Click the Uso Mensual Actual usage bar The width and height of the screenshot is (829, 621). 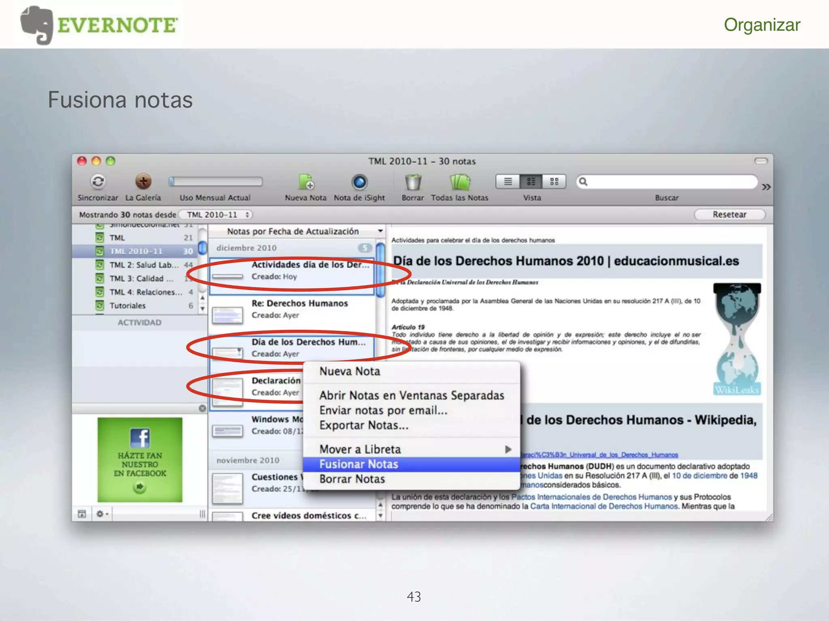pos(215,182)
